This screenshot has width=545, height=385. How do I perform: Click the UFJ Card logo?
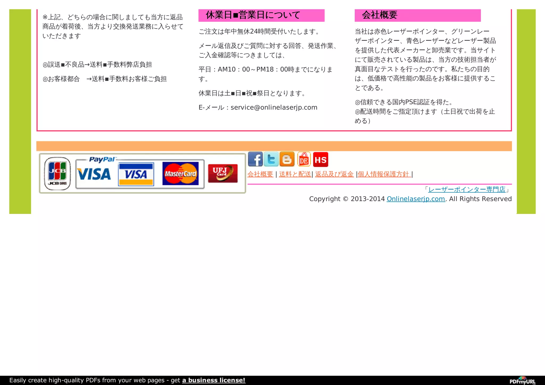[x=223, y=173]
